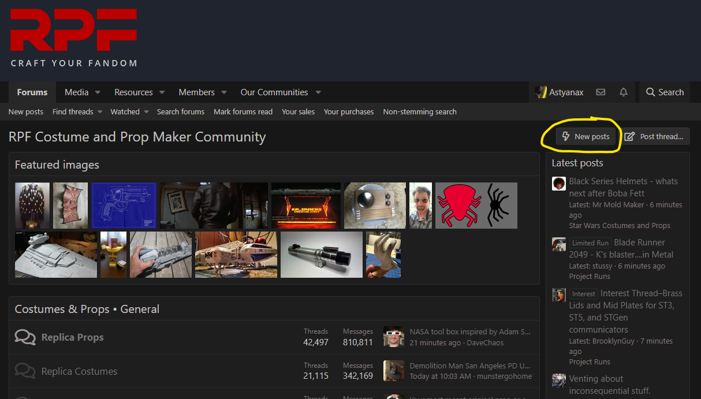Click New posts in the sub-navigation bar
This screenshot has height=399, width=701.
(26, 112)
